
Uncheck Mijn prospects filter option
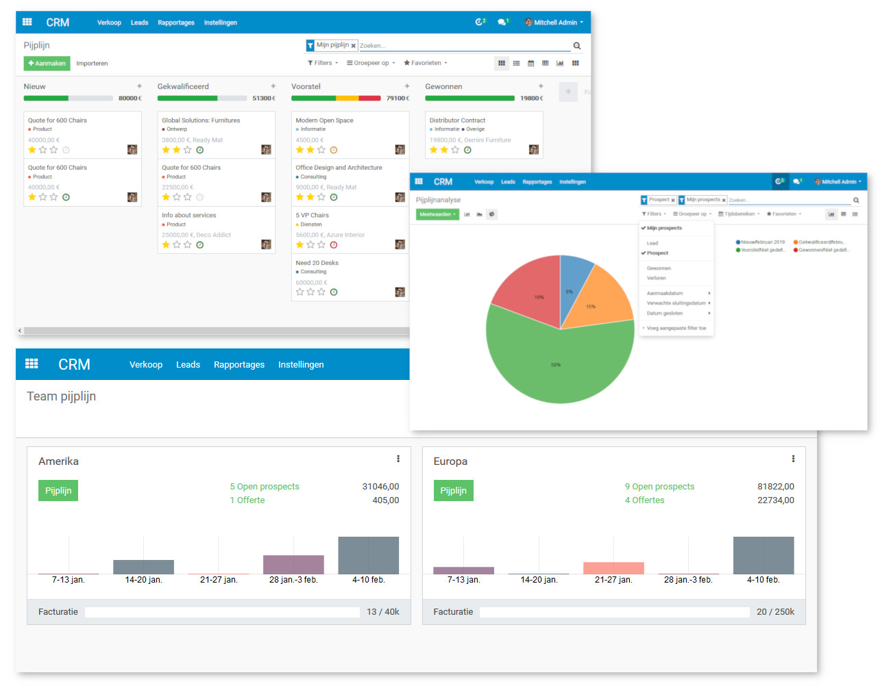pos(664,228)
